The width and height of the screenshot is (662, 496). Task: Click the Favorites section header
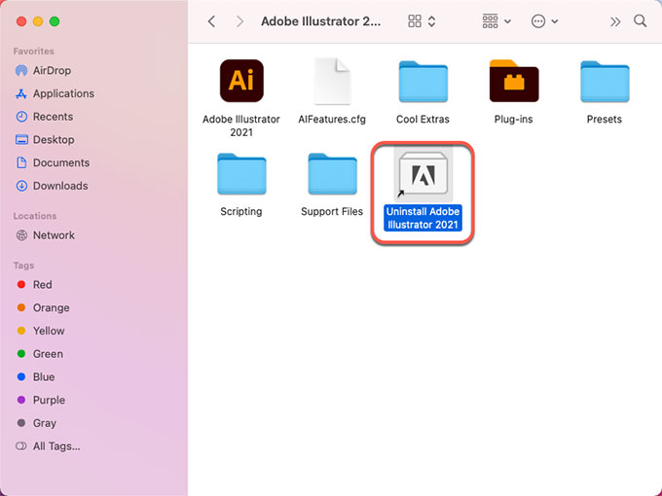point(34,51)
